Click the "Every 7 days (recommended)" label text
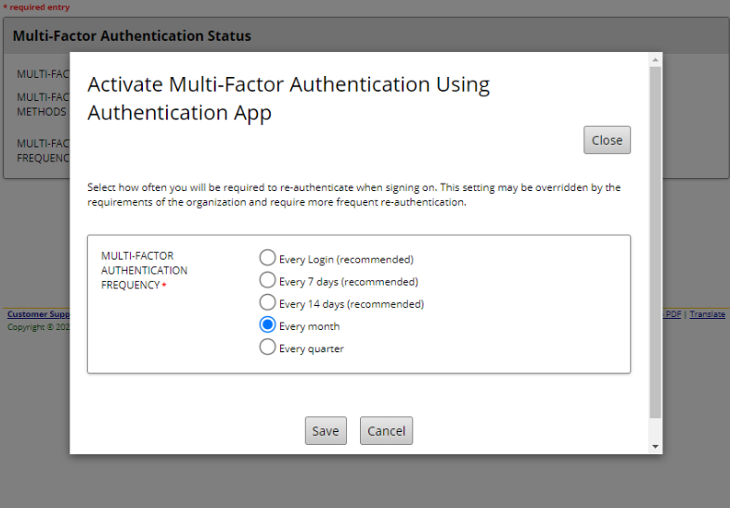This screenshot has height=508, width=730. (348, 282)
